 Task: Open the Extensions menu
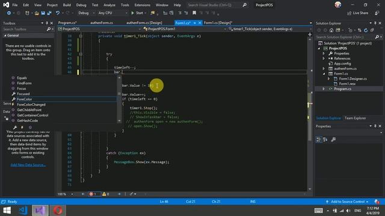(x=143, y=5)
